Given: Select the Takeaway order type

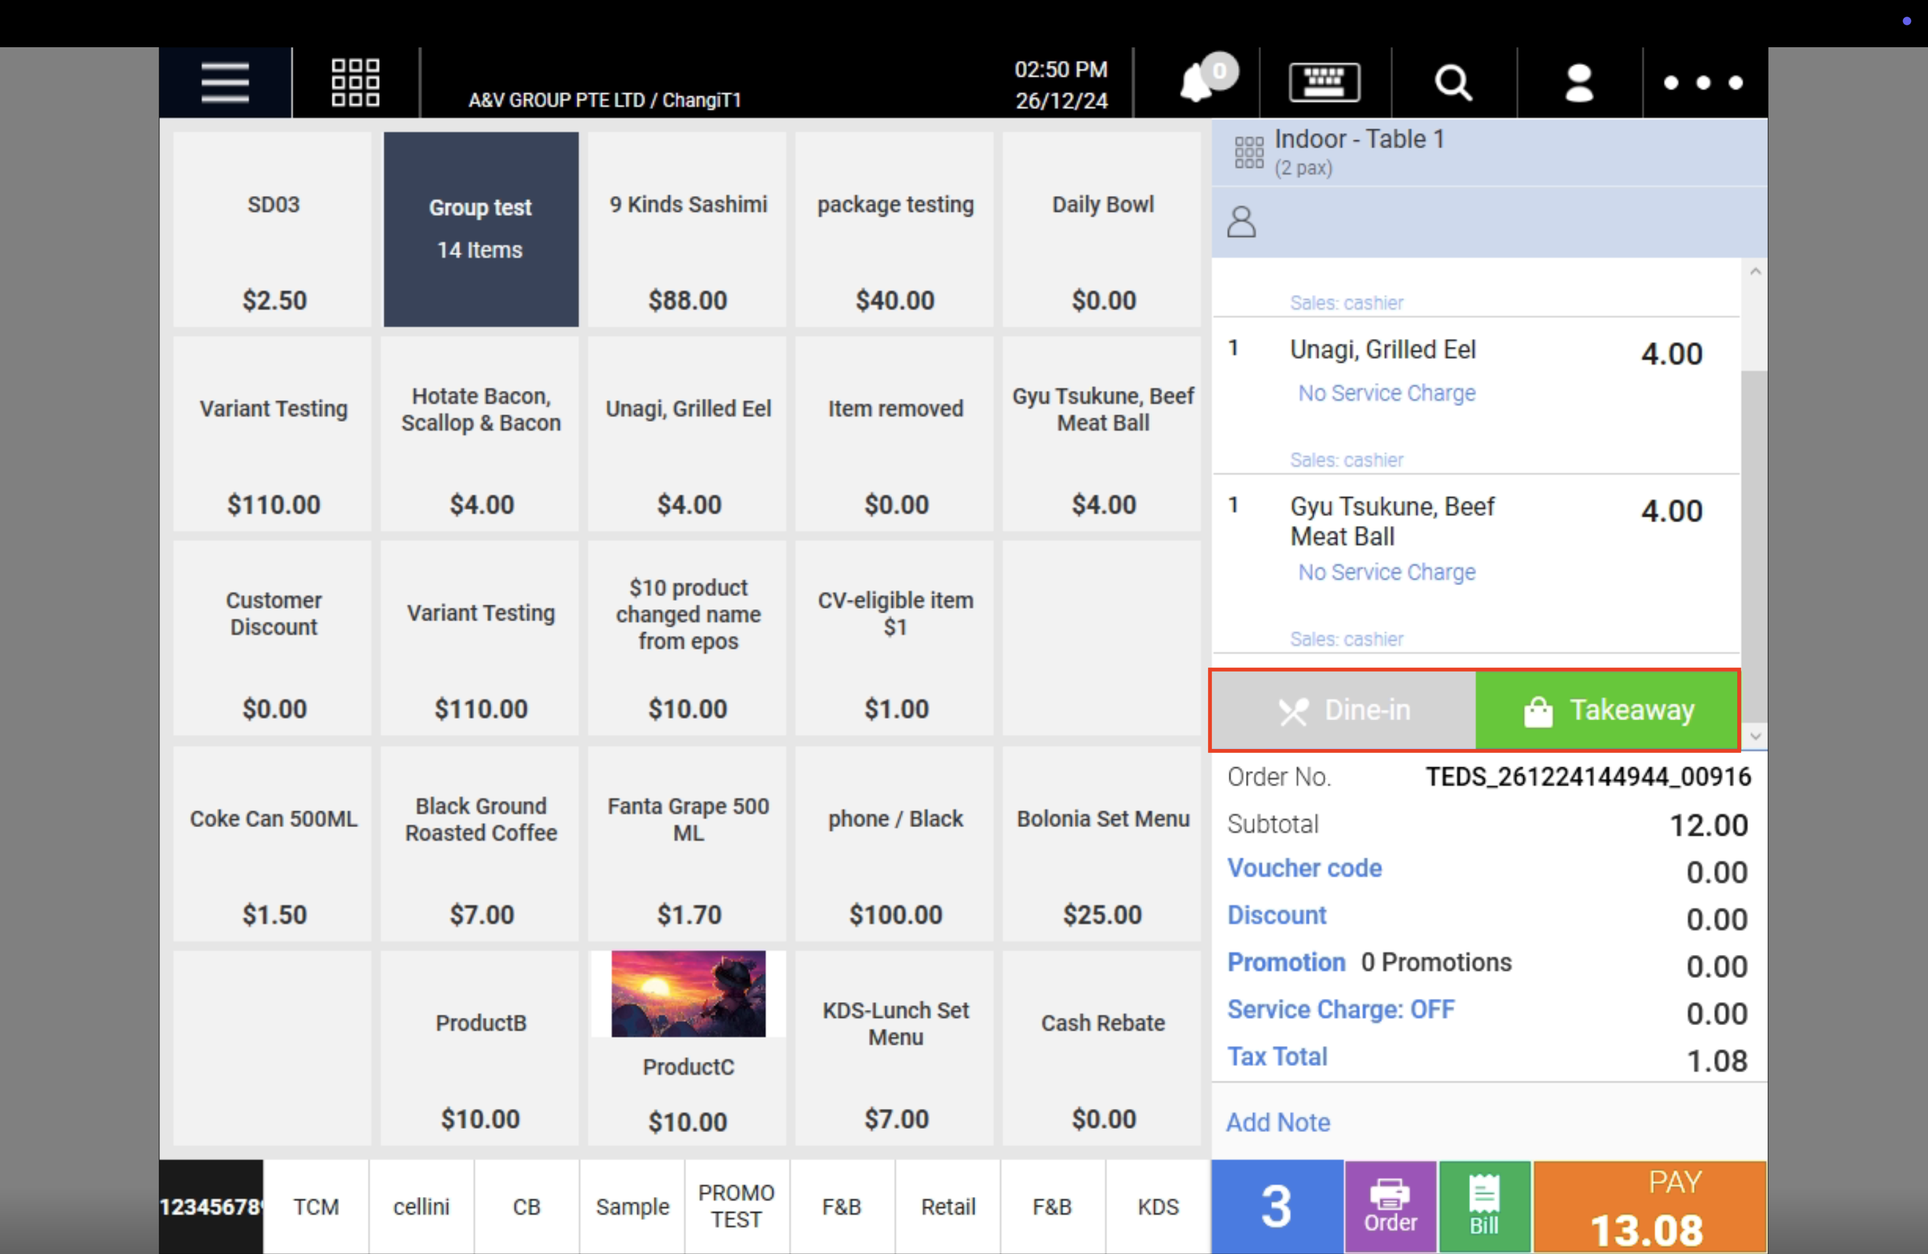Looking at the screenshot, I should (x=1607, y=710).
